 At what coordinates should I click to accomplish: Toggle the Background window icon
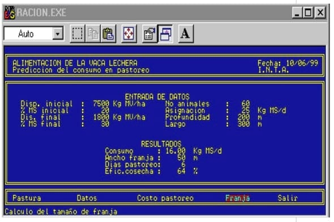tap(165, 33)
